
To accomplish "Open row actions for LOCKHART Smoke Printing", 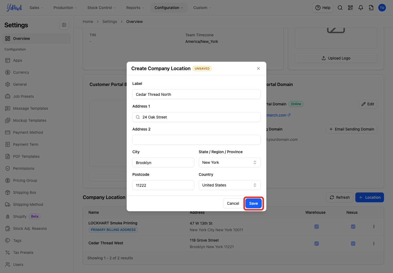I will tap(374, 227).
